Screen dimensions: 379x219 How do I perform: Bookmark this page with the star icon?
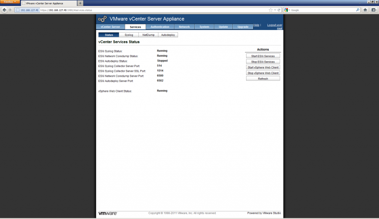click(x=271, y=10)
